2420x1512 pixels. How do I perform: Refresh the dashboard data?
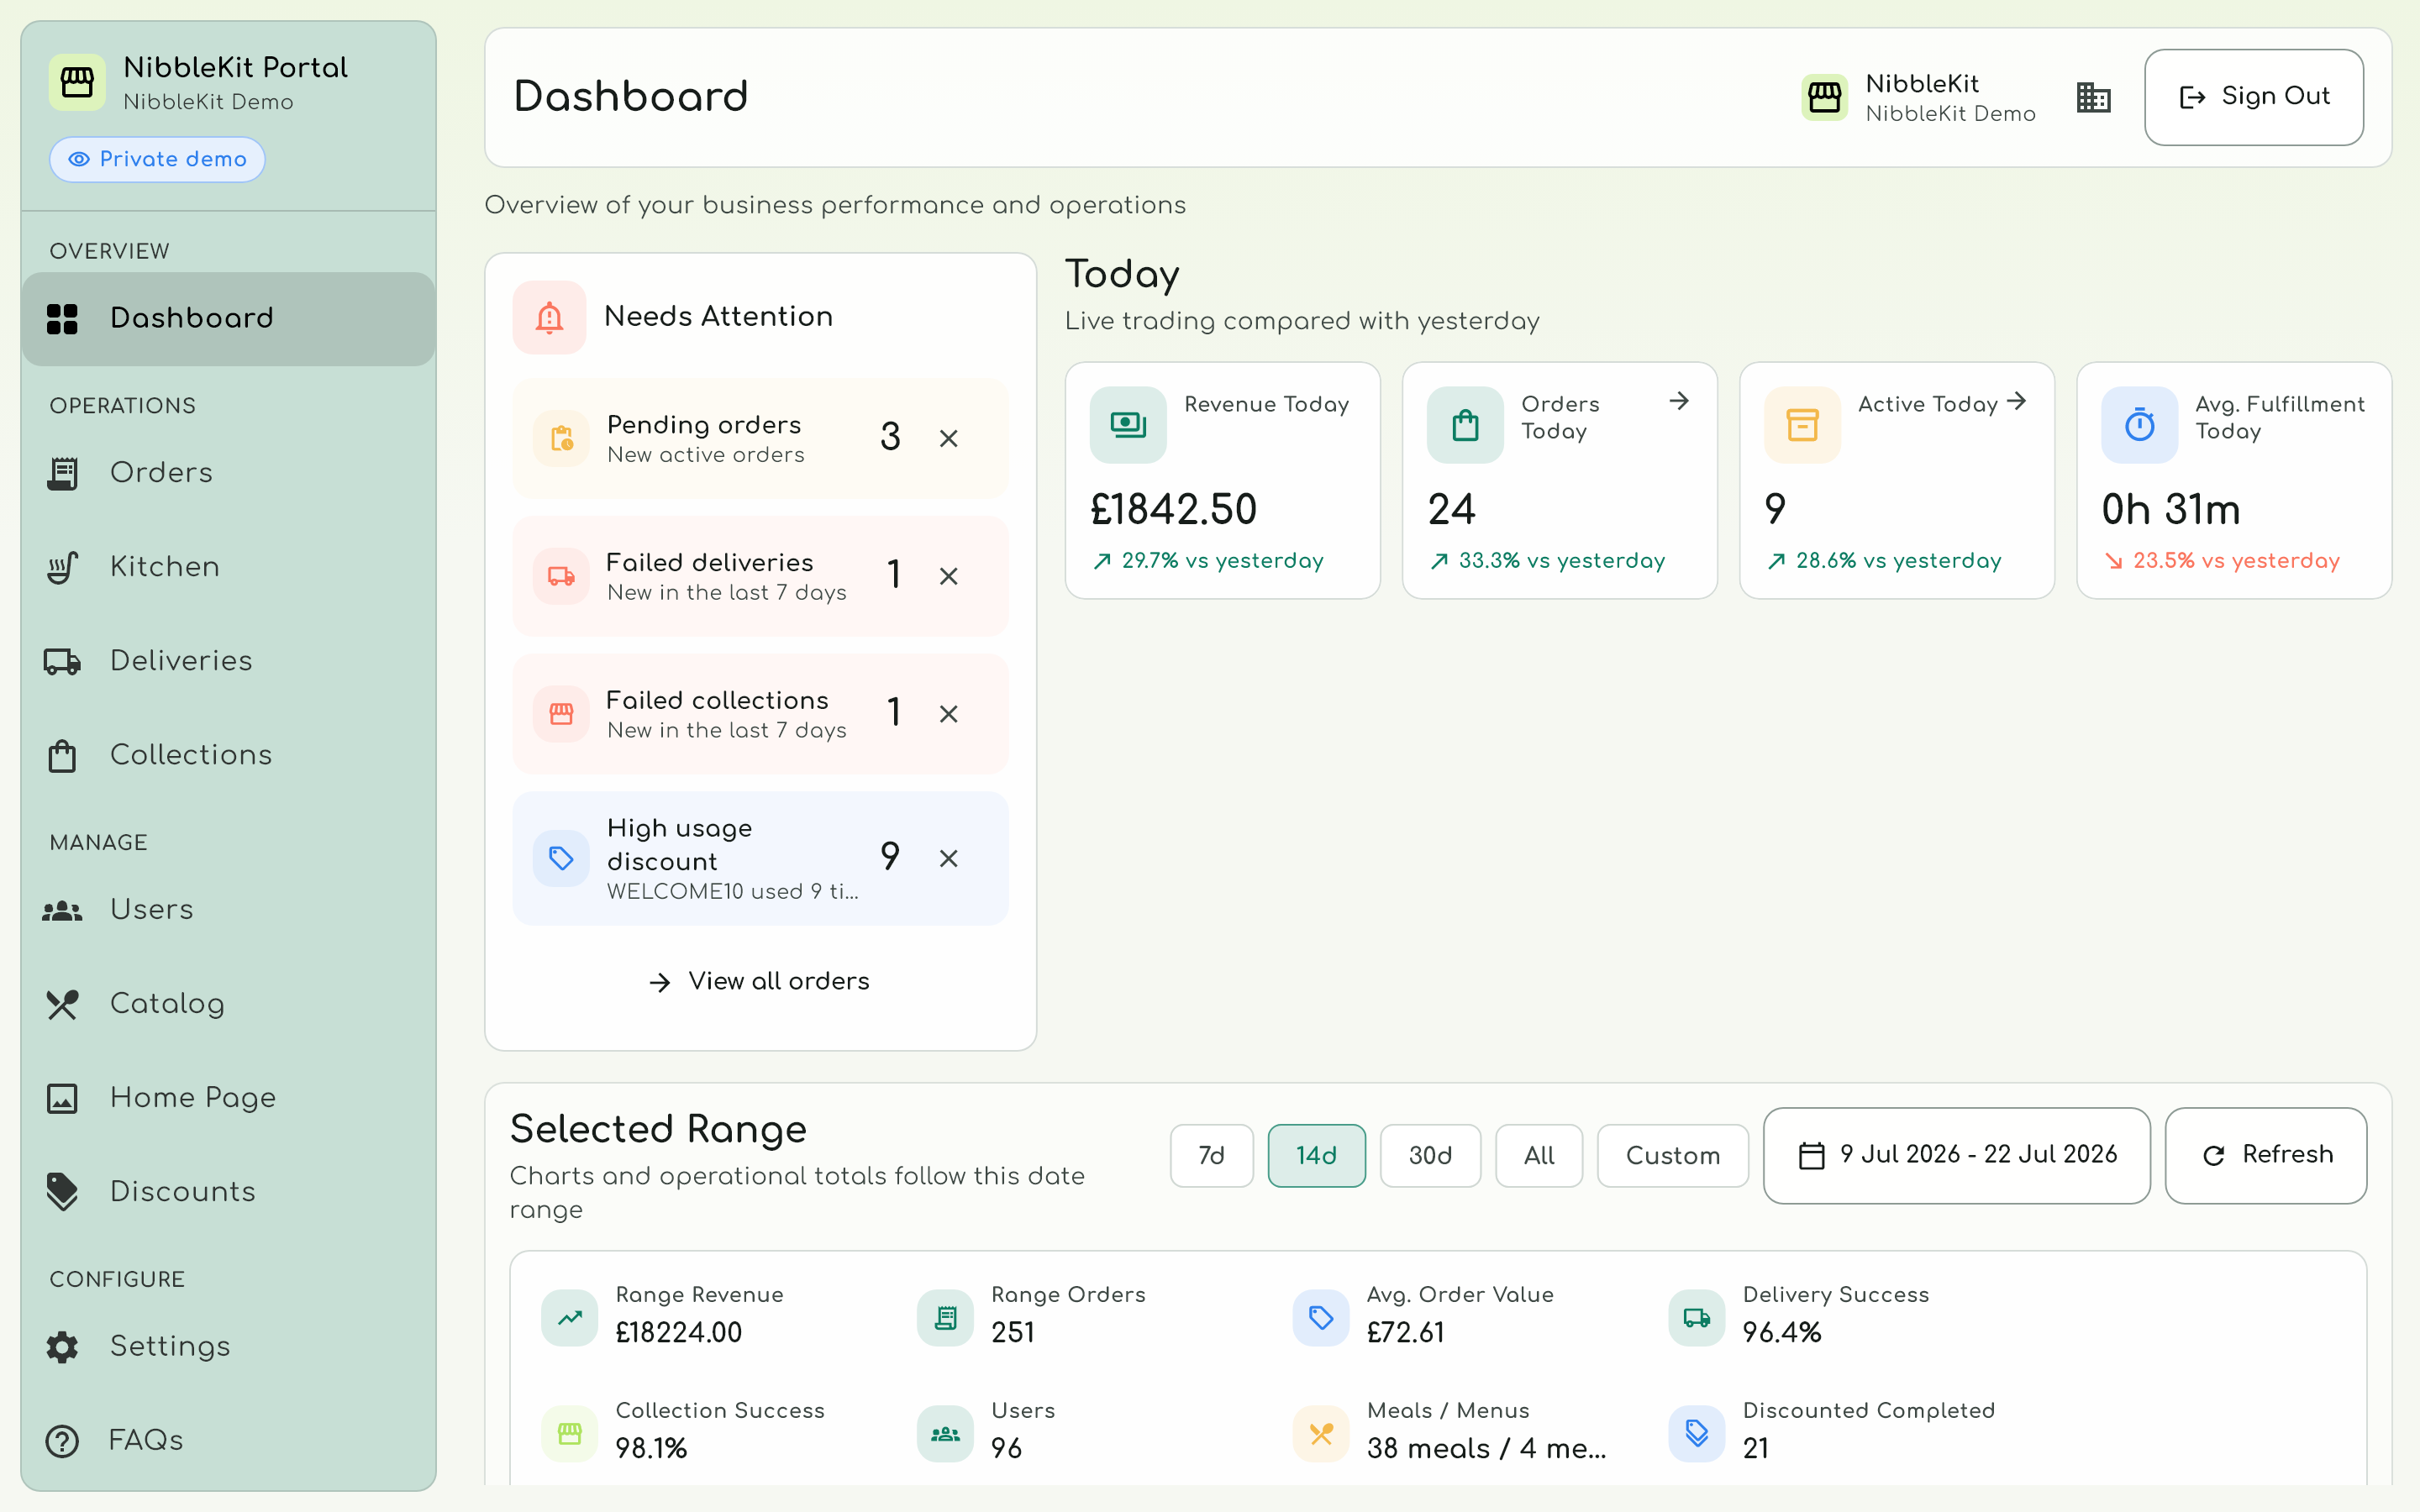[2266, 1155]
